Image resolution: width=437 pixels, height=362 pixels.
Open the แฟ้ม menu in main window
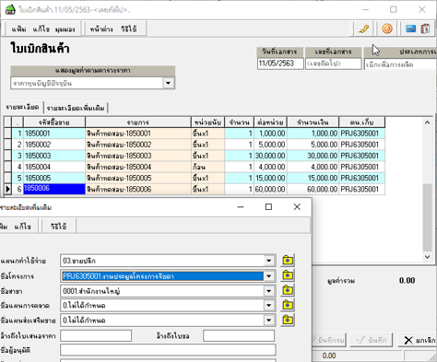pos(18,29)
